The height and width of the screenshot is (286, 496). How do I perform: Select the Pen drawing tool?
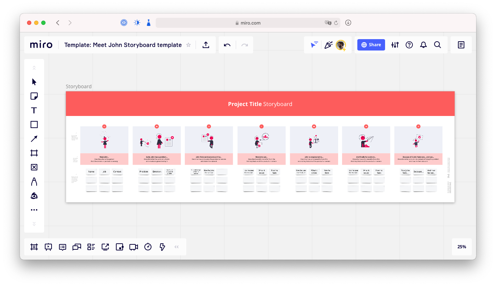[x=34, y=182]
